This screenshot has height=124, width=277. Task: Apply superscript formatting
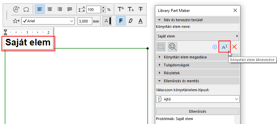(121, 9)
